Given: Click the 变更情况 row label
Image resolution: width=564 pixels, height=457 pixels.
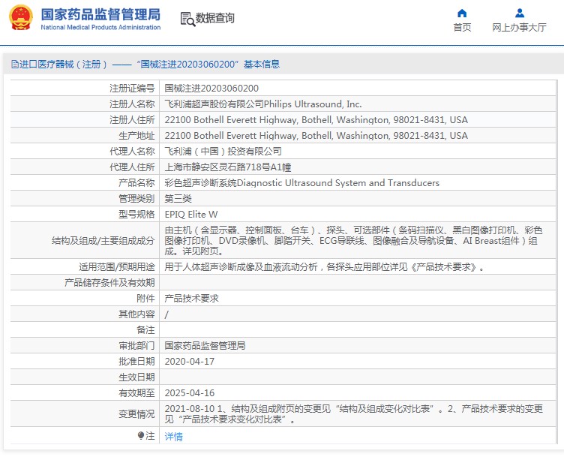Looking at the screenshot, I should (136, 414).
